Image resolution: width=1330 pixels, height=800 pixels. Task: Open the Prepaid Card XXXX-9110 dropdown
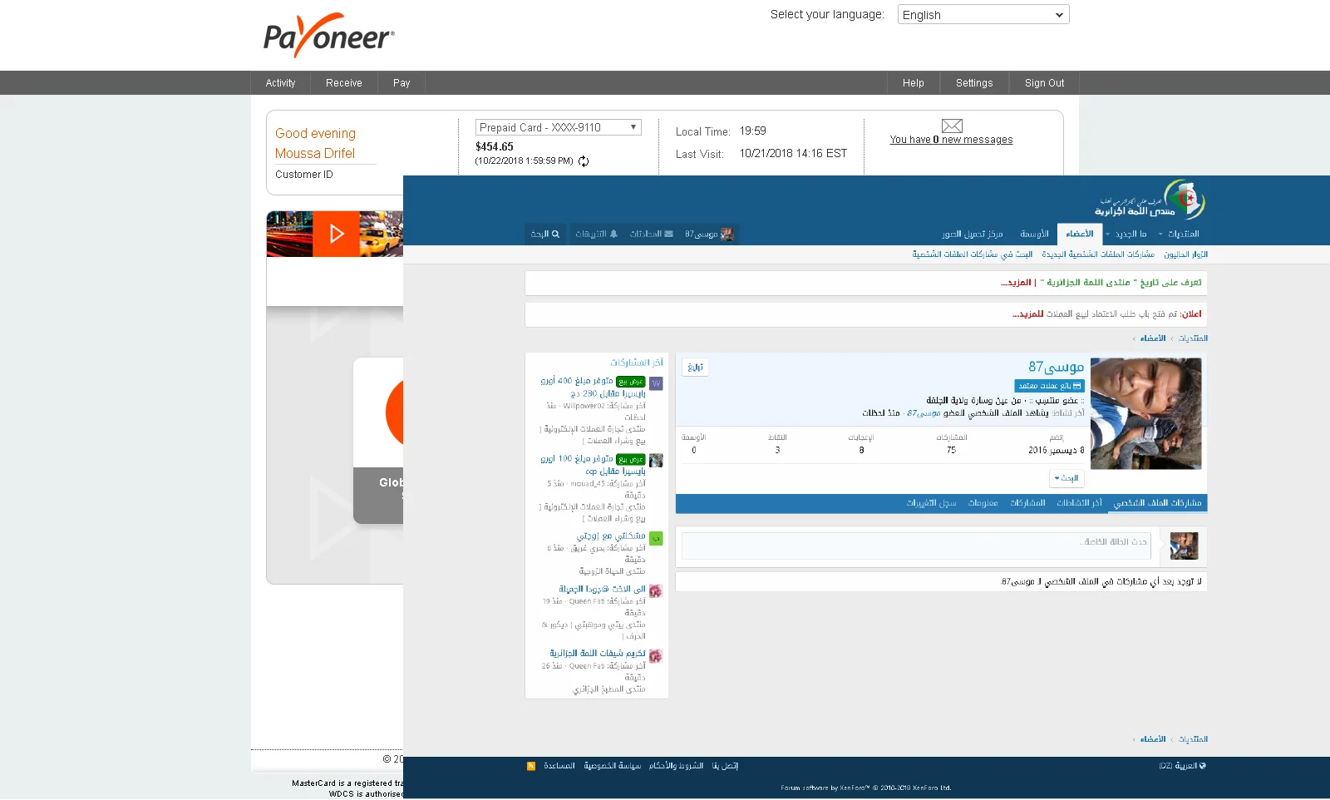tap(558, 127)
